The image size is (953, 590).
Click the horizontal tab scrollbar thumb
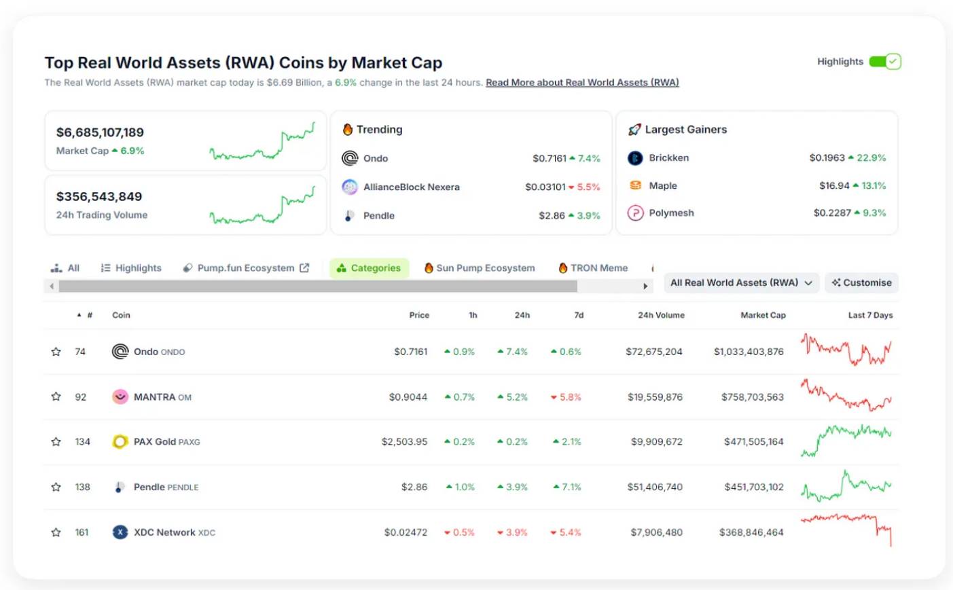[x=317, y=287]
